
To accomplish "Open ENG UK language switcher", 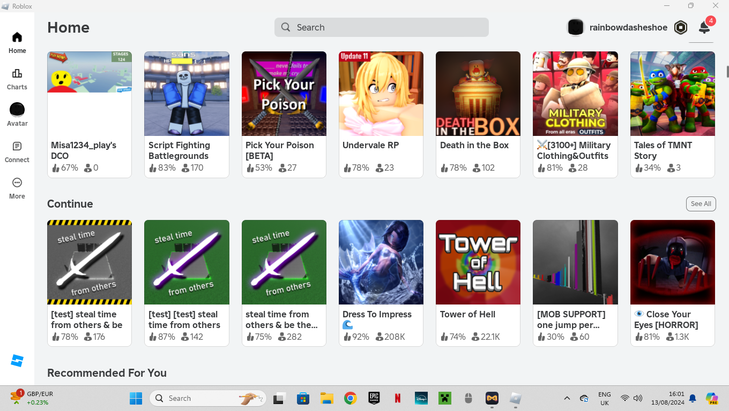I will [x=604, y=398].
